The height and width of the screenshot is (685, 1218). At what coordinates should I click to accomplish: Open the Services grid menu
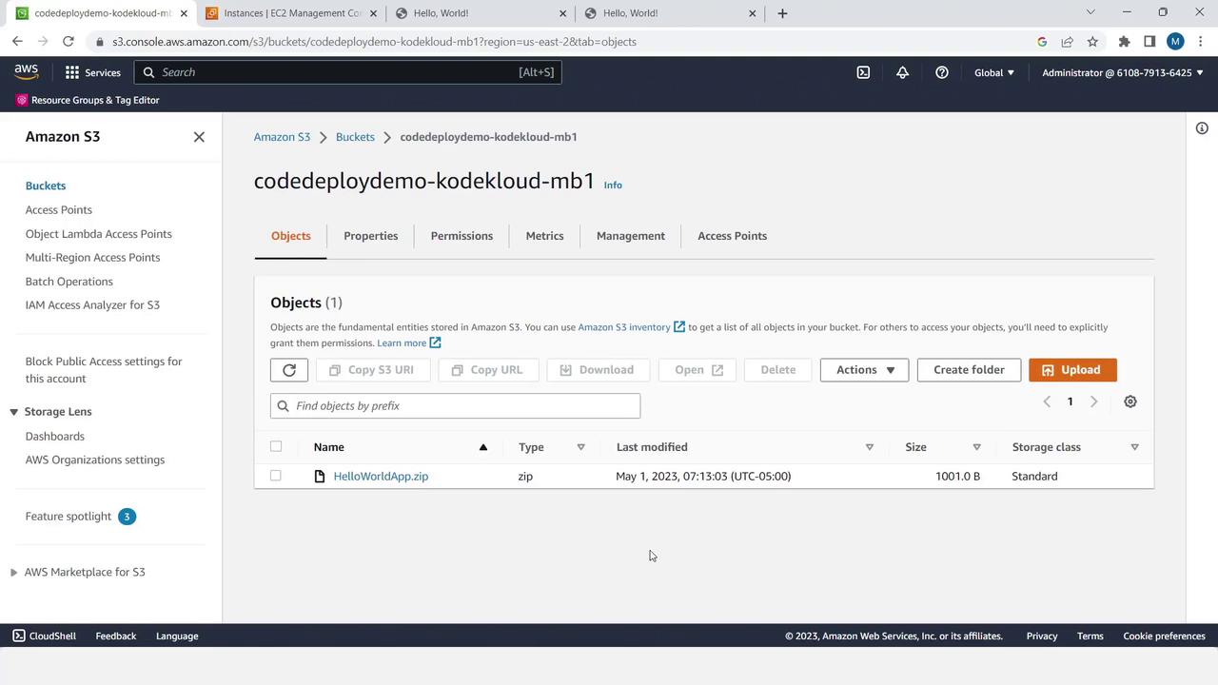(92, 72)
